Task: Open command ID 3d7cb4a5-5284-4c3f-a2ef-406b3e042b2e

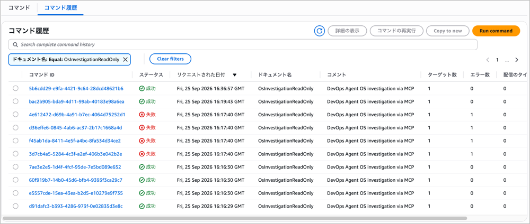Action: coord(75,154)
